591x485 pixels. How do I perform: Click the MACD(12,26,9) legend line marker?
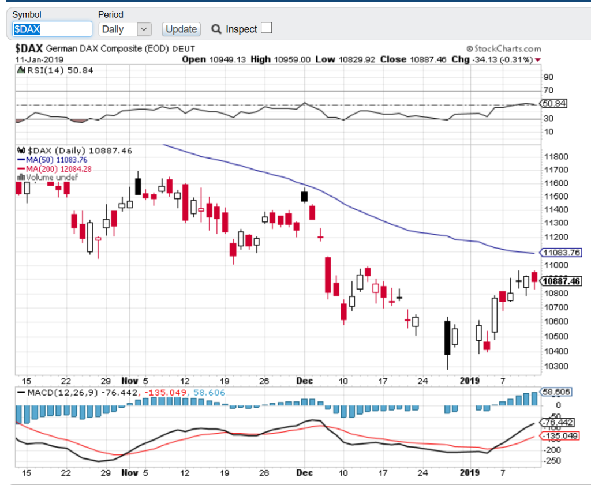coord(23,393)
